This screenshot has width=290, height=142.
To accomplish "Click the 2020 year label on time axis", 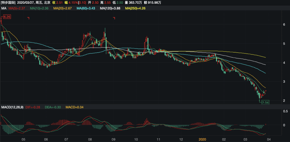I will [x=202, y=139].
